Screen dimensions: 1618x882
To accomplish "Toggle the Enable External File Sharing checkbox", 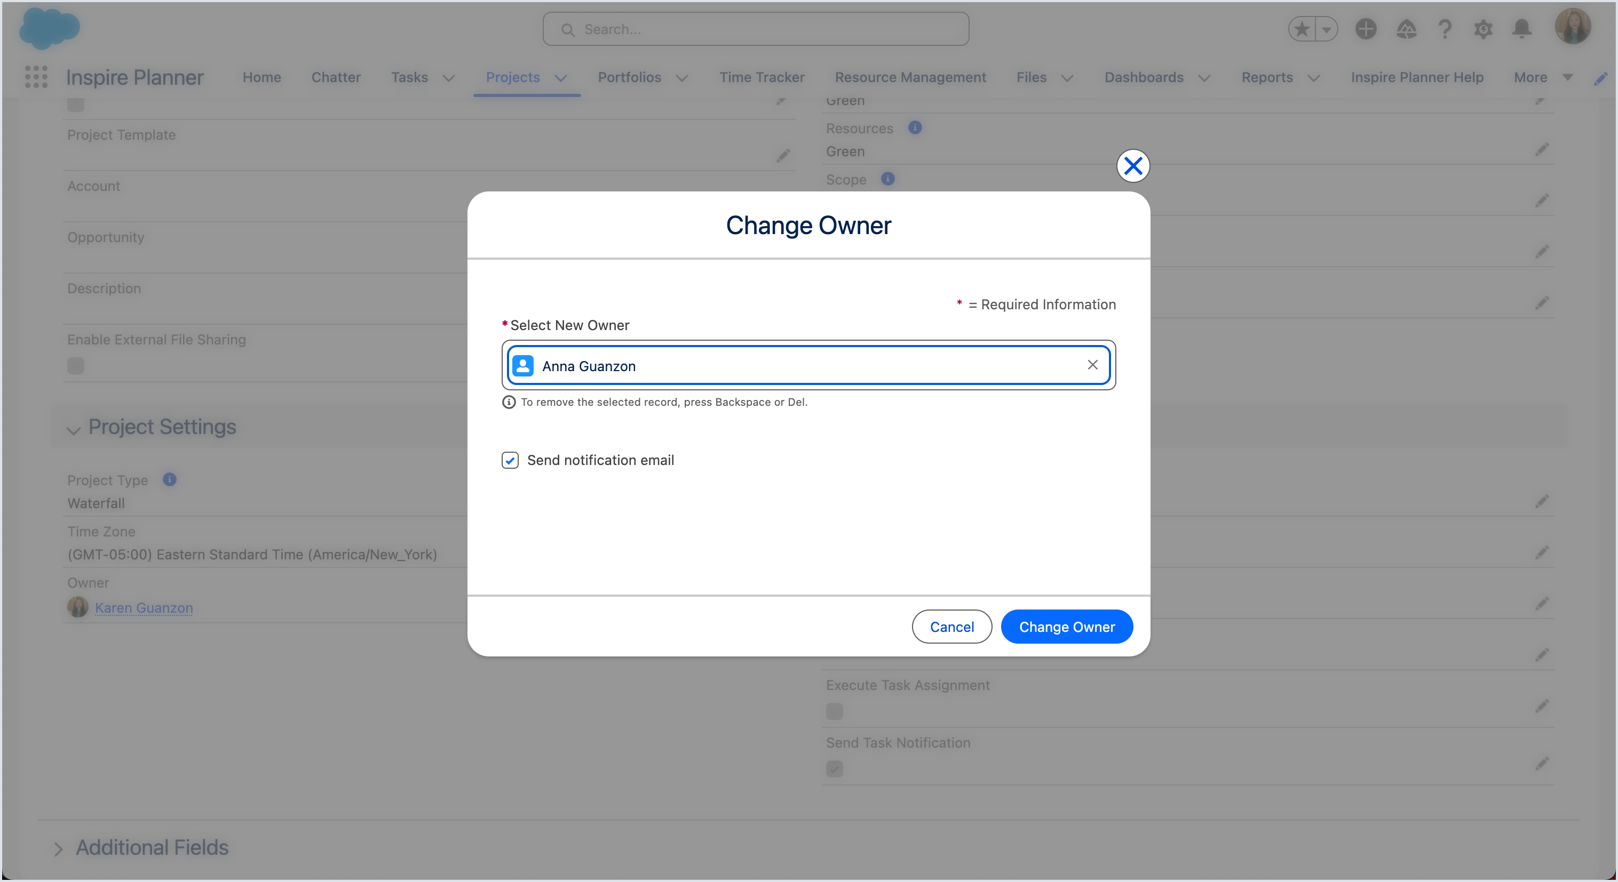I will coord(76,365).
